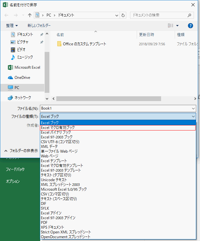The height and width of the screenshot is (241, 200).
Task: Choose SYLK file type
Action: (118, 208)
